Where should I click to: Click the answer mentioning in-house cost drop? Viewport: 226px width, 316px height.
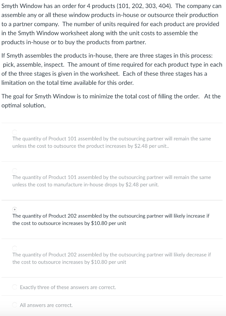tap(112, 181)
